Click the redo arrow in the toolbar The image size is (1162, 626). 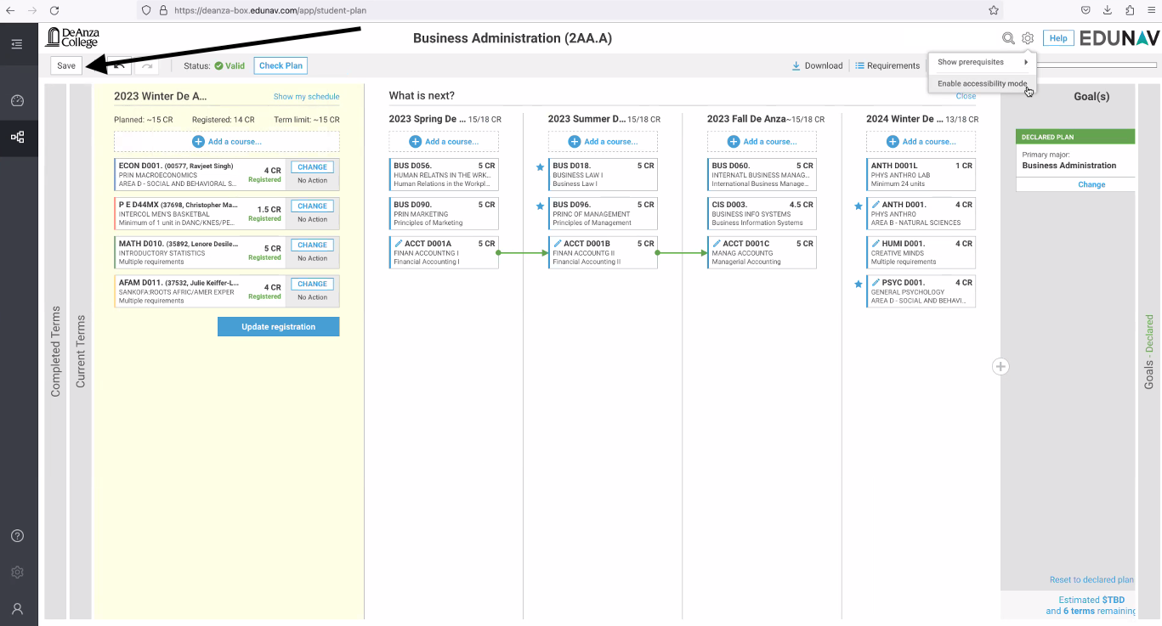[x=147, y=65]
